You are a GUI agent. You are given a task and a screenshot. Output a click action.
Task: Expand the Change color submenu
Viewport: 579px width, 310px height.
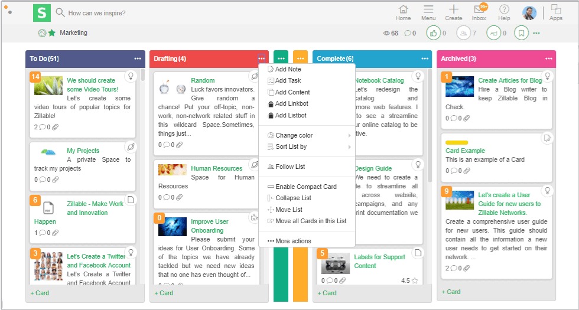pos(307,135)
